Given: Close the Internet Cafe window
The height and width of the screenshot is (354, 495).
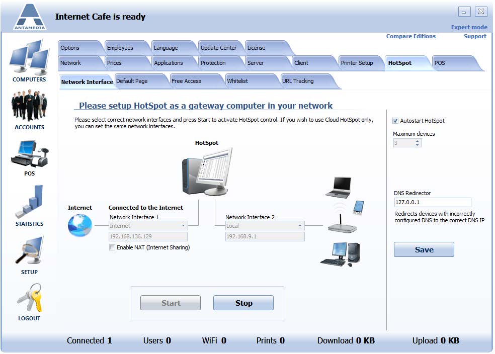Looking at the screenshot, I should pos(481,12).
